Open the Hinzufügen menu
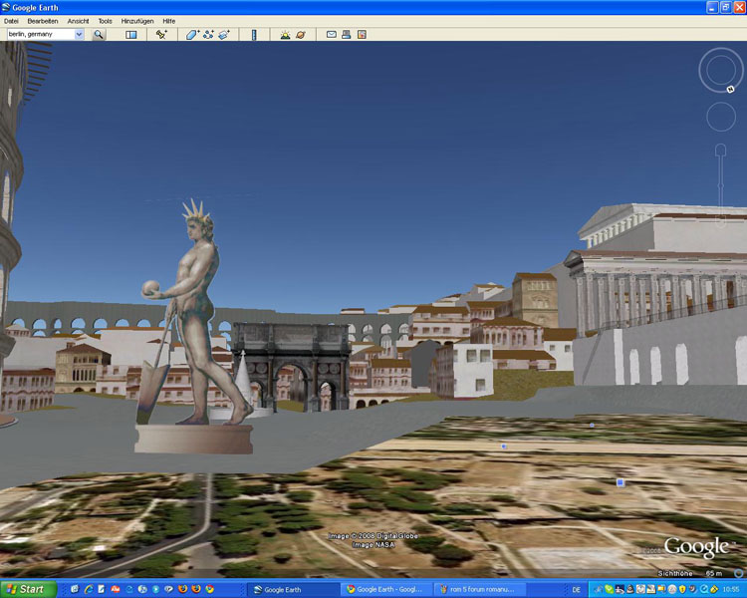This screenshot has height=598, width=747. pyautogui.click(x=137, y=21)
